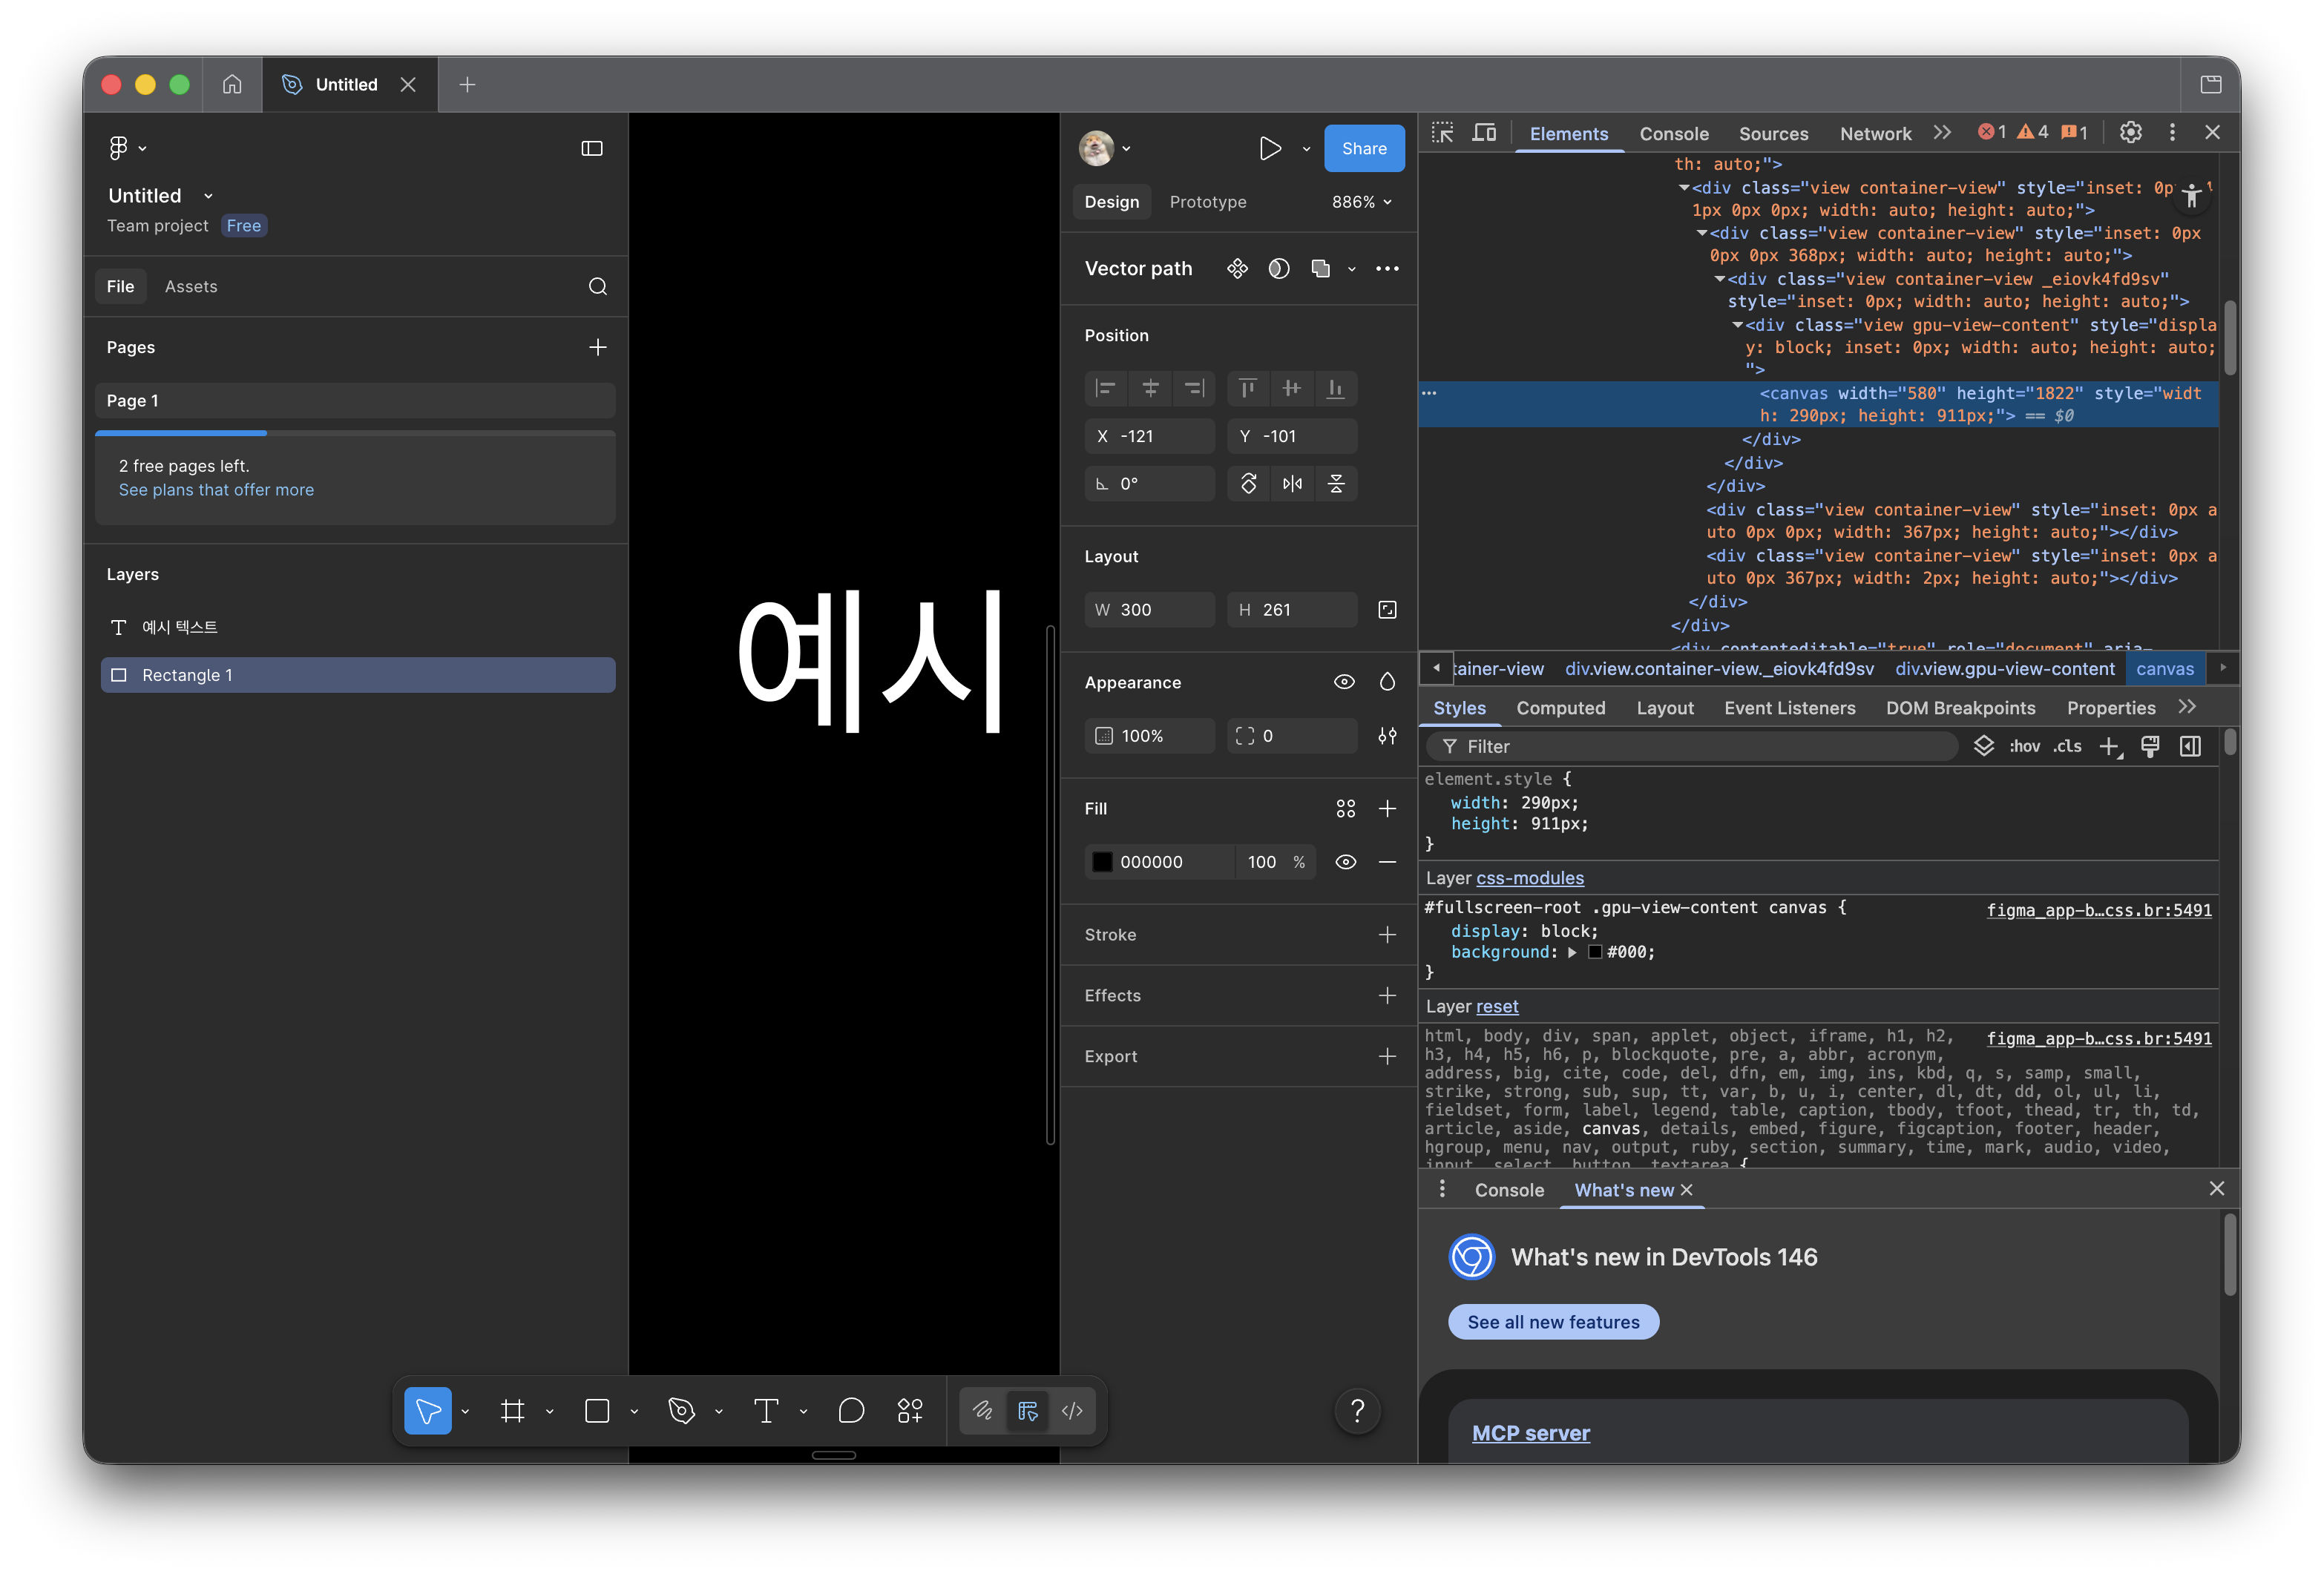The height and width of the screenshot is (1574, 2324).
Task: Align selection horizontal centers
Action: (1150, 388)
